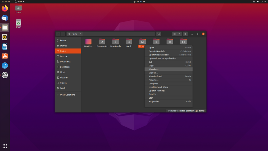
Task: Open Recent in the sidebar
Action: [63, 40]
